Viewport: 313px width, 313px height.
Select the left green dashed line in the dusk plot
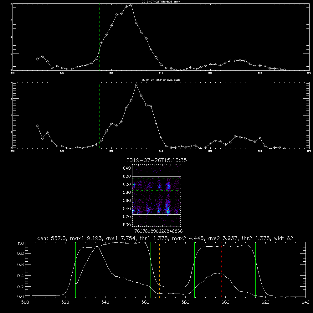tap(100, 115)
